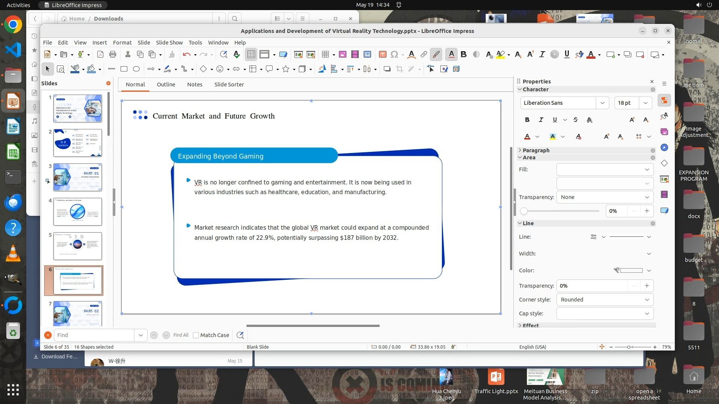The image size is (719, 404).
Task: Open the sidebar Gallery panel icon
Action: click(x=664, y=132)
